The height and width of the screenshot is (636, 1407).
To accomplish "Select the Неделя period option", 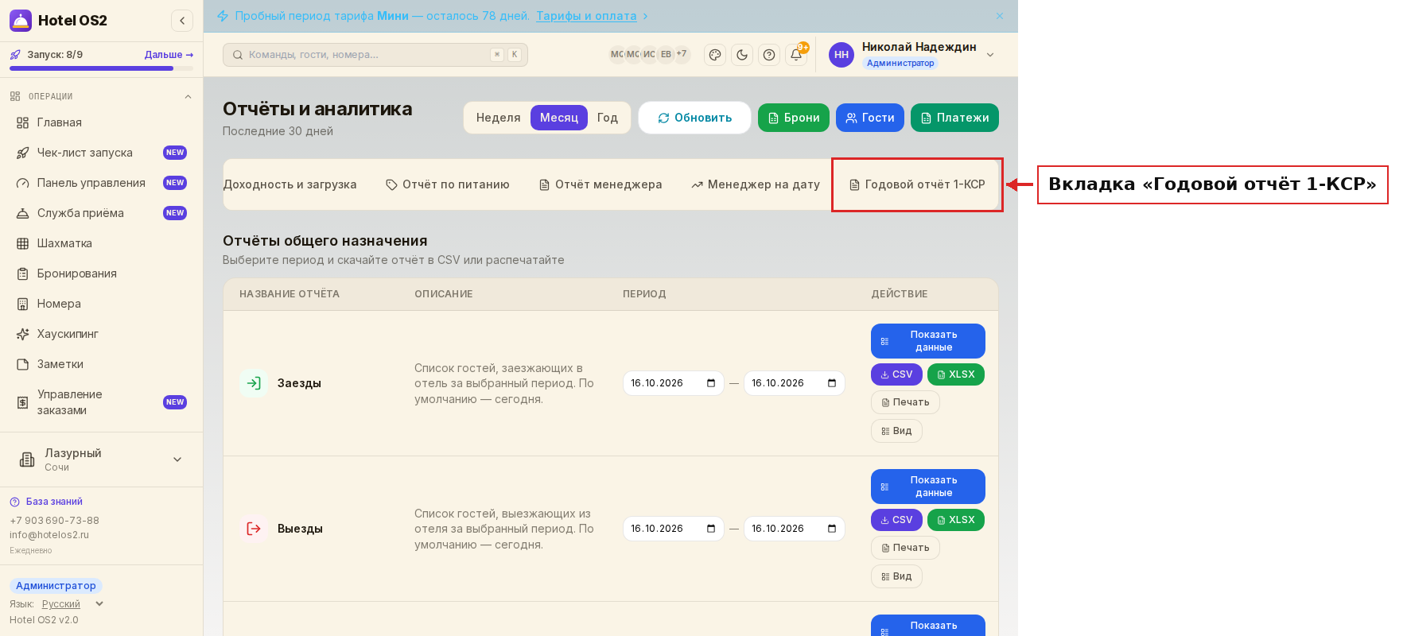I will (498, 118).
